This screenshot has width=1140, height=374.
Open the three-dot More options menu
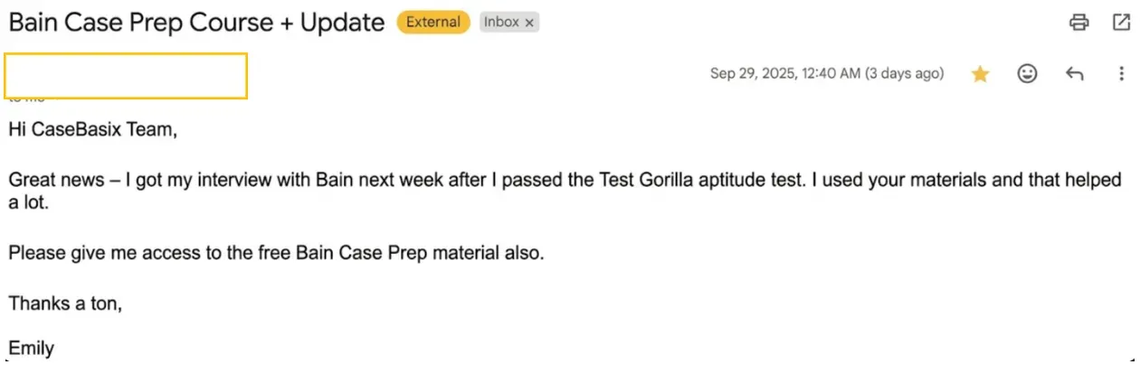point(1121,74)
